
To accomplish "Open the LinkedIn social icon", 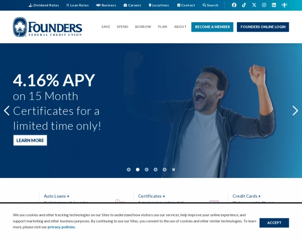I will [x=274, y=5].
